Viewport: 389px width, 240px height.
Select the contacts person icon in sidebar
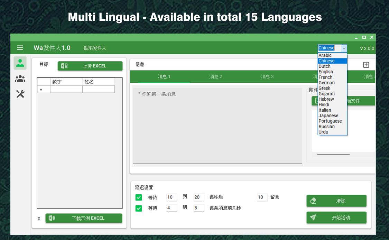click(20, 63)
